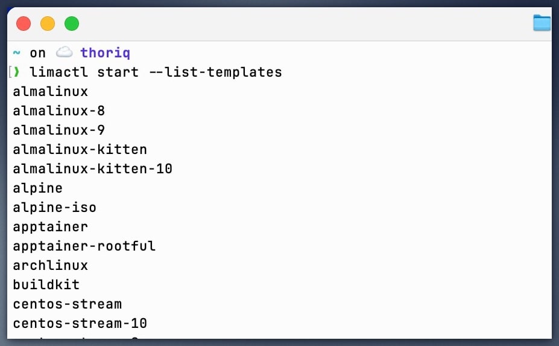This screenshot has width=559, height=346.
Task: Click the almalinux-kitten-10 template line
Action: point(93,168)
